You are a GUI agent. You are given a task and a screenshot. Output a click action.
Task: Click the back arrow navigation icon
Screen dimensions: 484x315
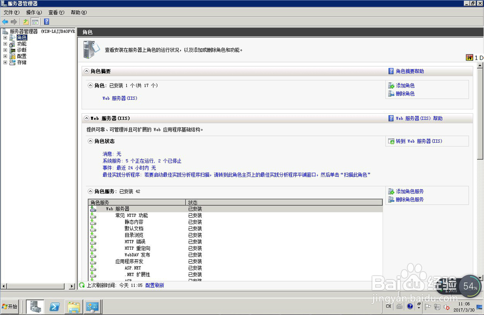coord(5,21)
